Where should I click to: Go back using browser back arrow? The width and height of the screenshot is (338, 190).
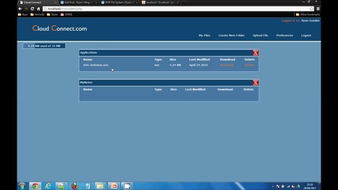(20, 9)
